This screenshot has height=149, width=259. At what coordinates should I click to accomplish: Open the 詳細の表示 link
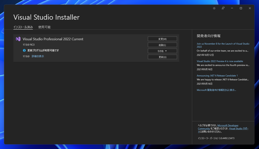click(38, 56)
